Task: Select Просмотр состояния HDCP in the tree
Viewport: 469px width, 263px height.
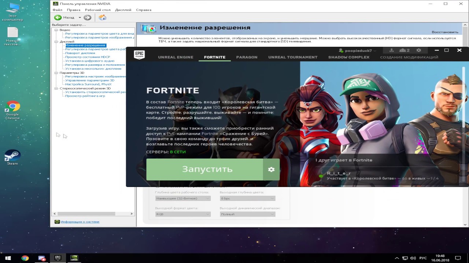Action: click(88, 57)
